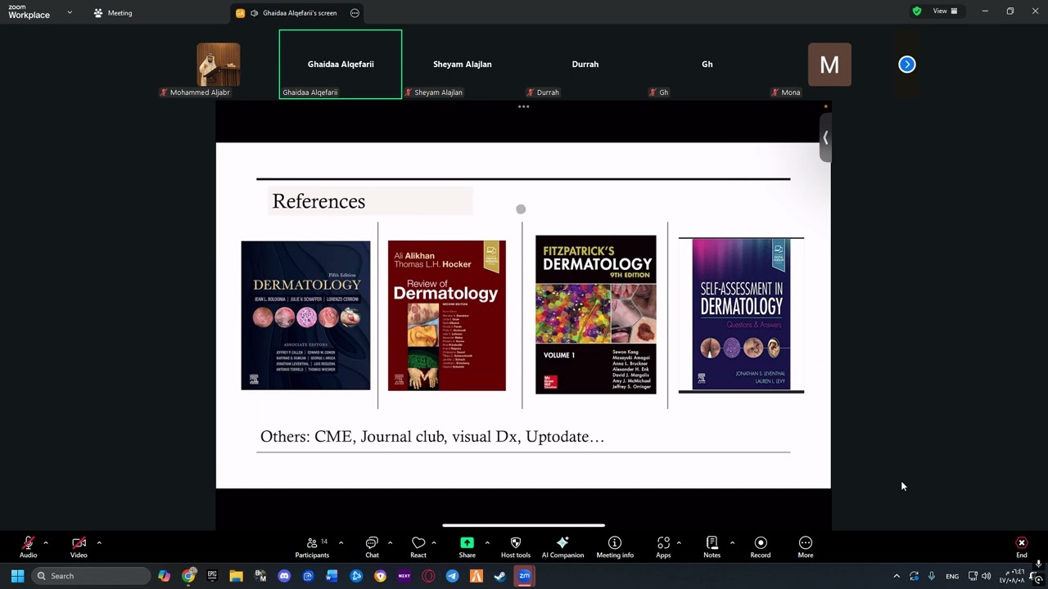Open File Explorer from the taskbar
The height and width of the screenshot is (589, 1048).
[236, 576]
